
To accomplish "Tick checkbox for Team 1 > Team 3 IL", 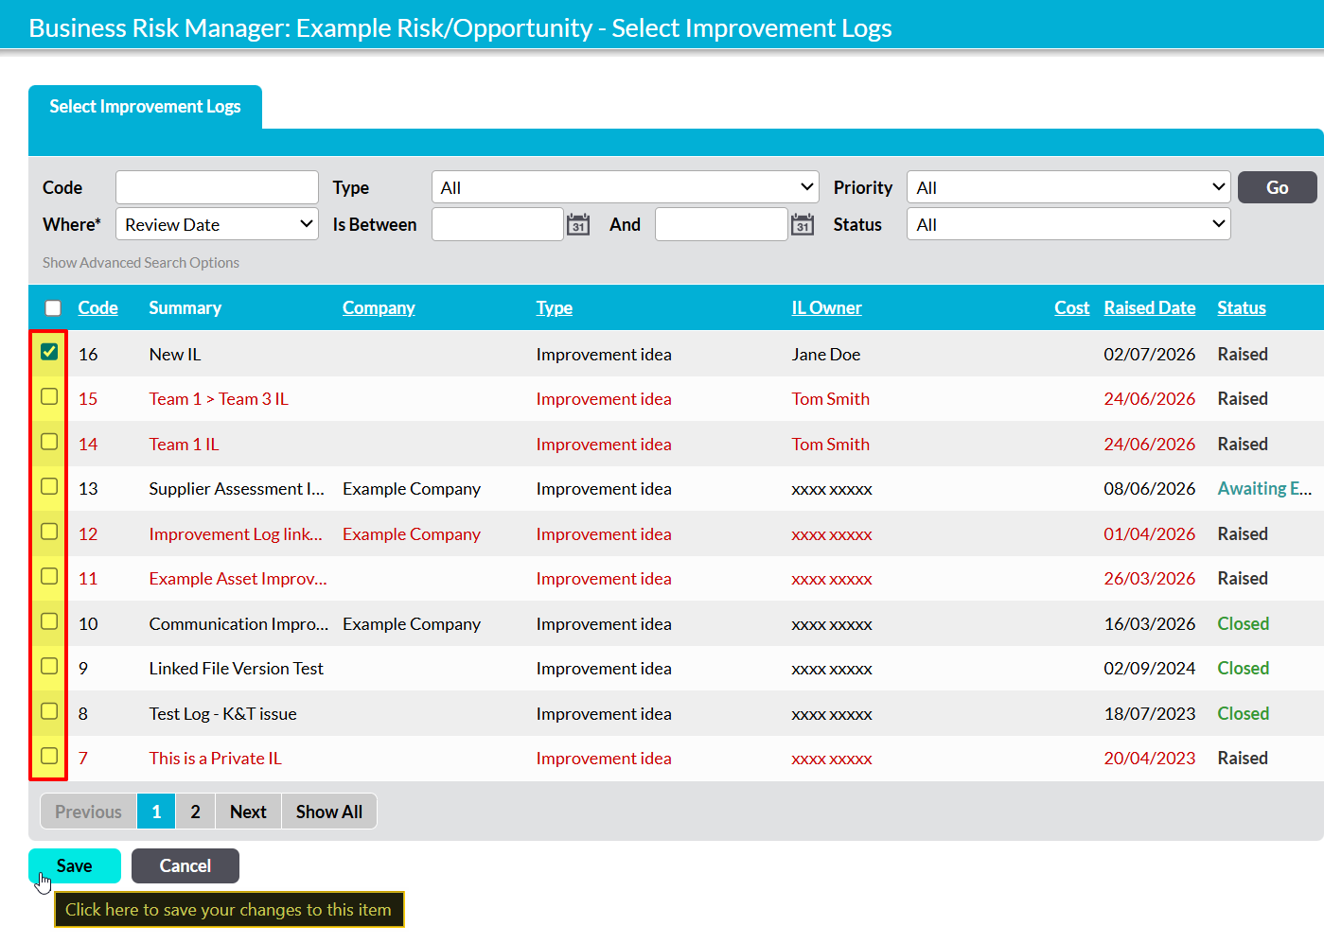I will tap(49, 397).
